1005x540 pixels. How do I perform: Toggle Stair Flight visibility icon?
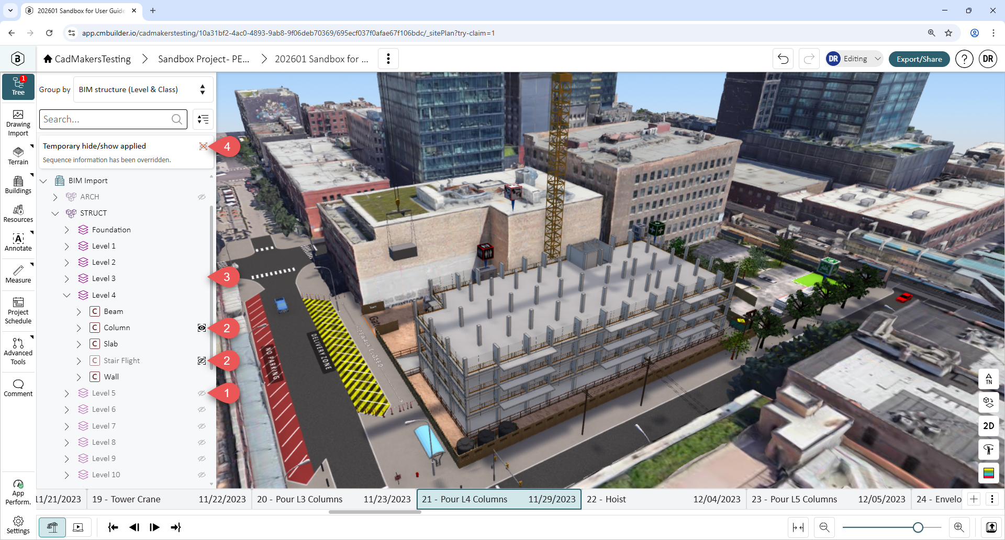pyautogui.click(x=202, y=361)
